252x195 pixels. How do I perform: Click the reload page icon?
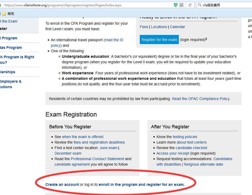[x=190, y=5]
